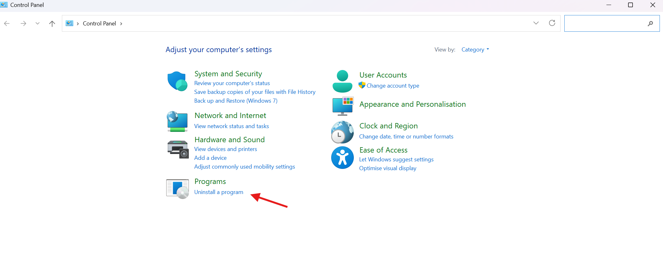
Task: Open the System and Security shield icon
Action: [177, 81]
